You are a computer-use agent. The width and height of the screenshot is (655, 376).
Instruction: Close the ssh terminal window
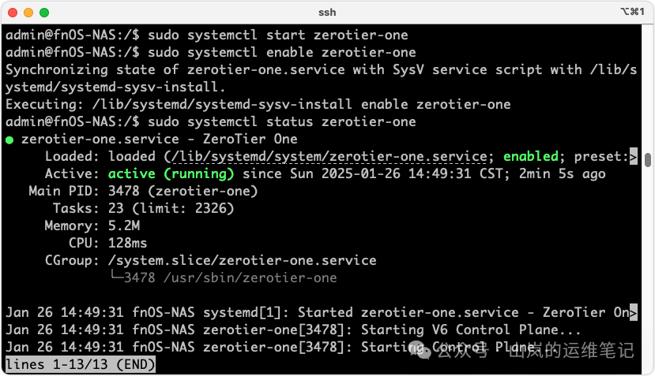point(13,13)
